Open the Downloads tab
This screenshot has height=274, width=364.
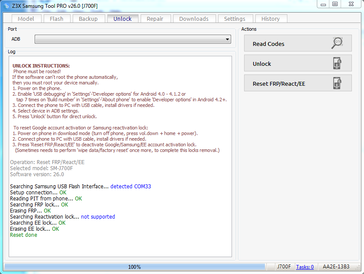(x=194, y=19)
